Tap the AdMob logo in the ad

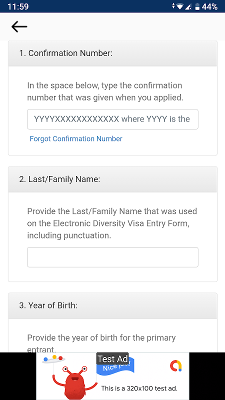(176, 366)
